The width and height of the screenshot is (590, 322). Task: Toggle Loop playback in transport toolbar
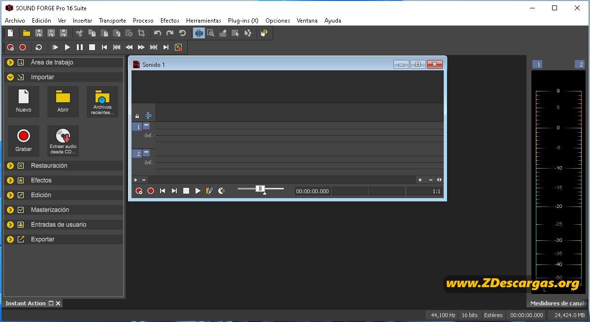coord(39,47)
